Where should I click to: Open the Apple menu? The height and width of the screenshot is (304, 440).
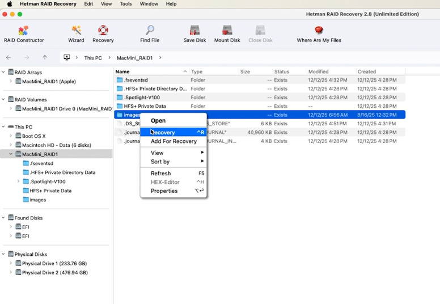[x=10, y=4]
